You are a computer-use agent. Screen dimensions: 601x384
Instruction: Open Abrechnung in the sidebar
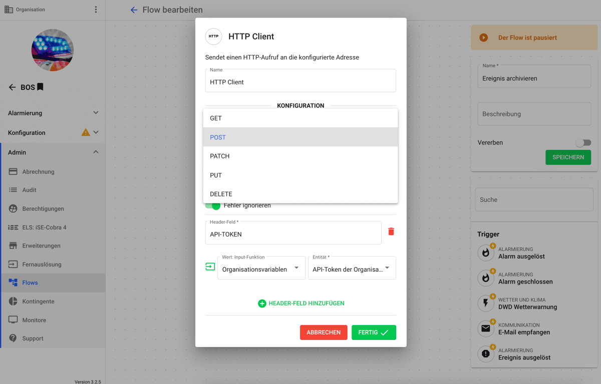tap(53, 171)
